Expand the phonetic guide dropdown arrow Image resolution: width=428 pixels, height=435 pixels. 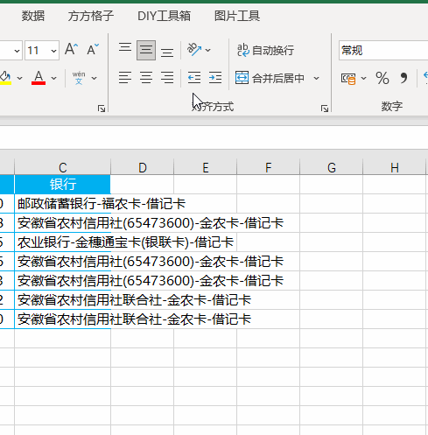[x=94, y=78]
